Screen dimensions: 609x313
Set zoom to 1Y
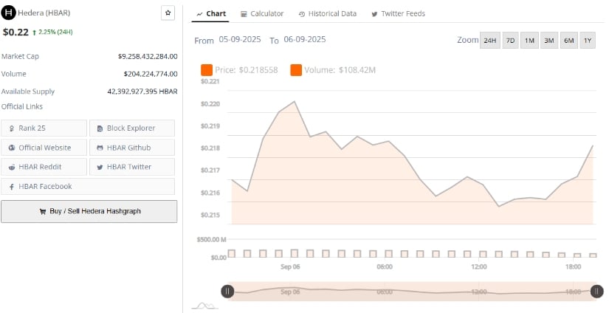click(588, 41)
